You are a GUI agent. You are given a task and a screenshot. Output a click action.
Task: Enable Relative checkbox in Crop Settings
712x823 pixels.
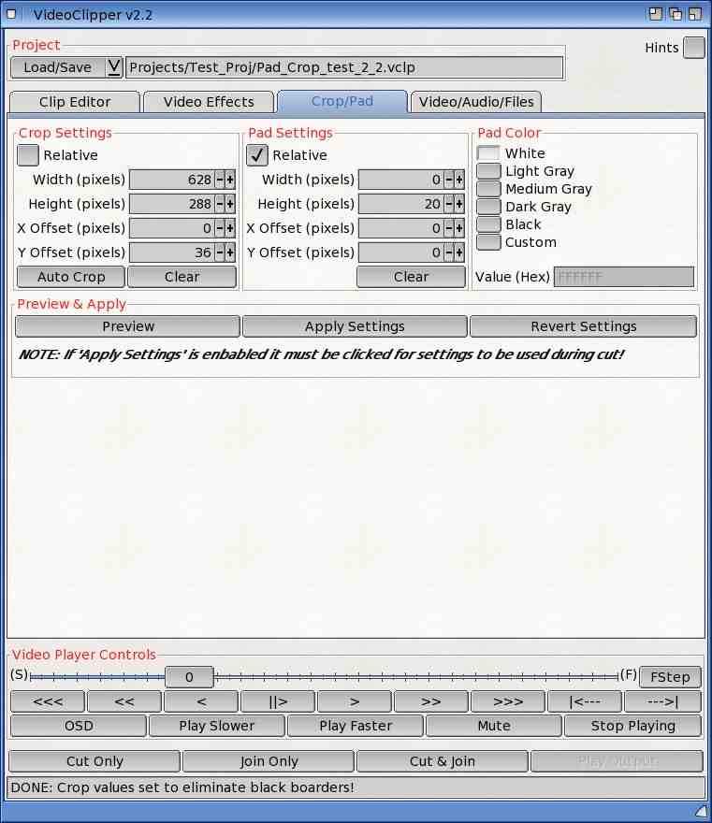(28, 155)
